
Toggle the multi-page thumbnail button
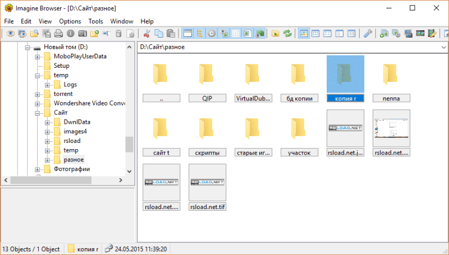248,34
